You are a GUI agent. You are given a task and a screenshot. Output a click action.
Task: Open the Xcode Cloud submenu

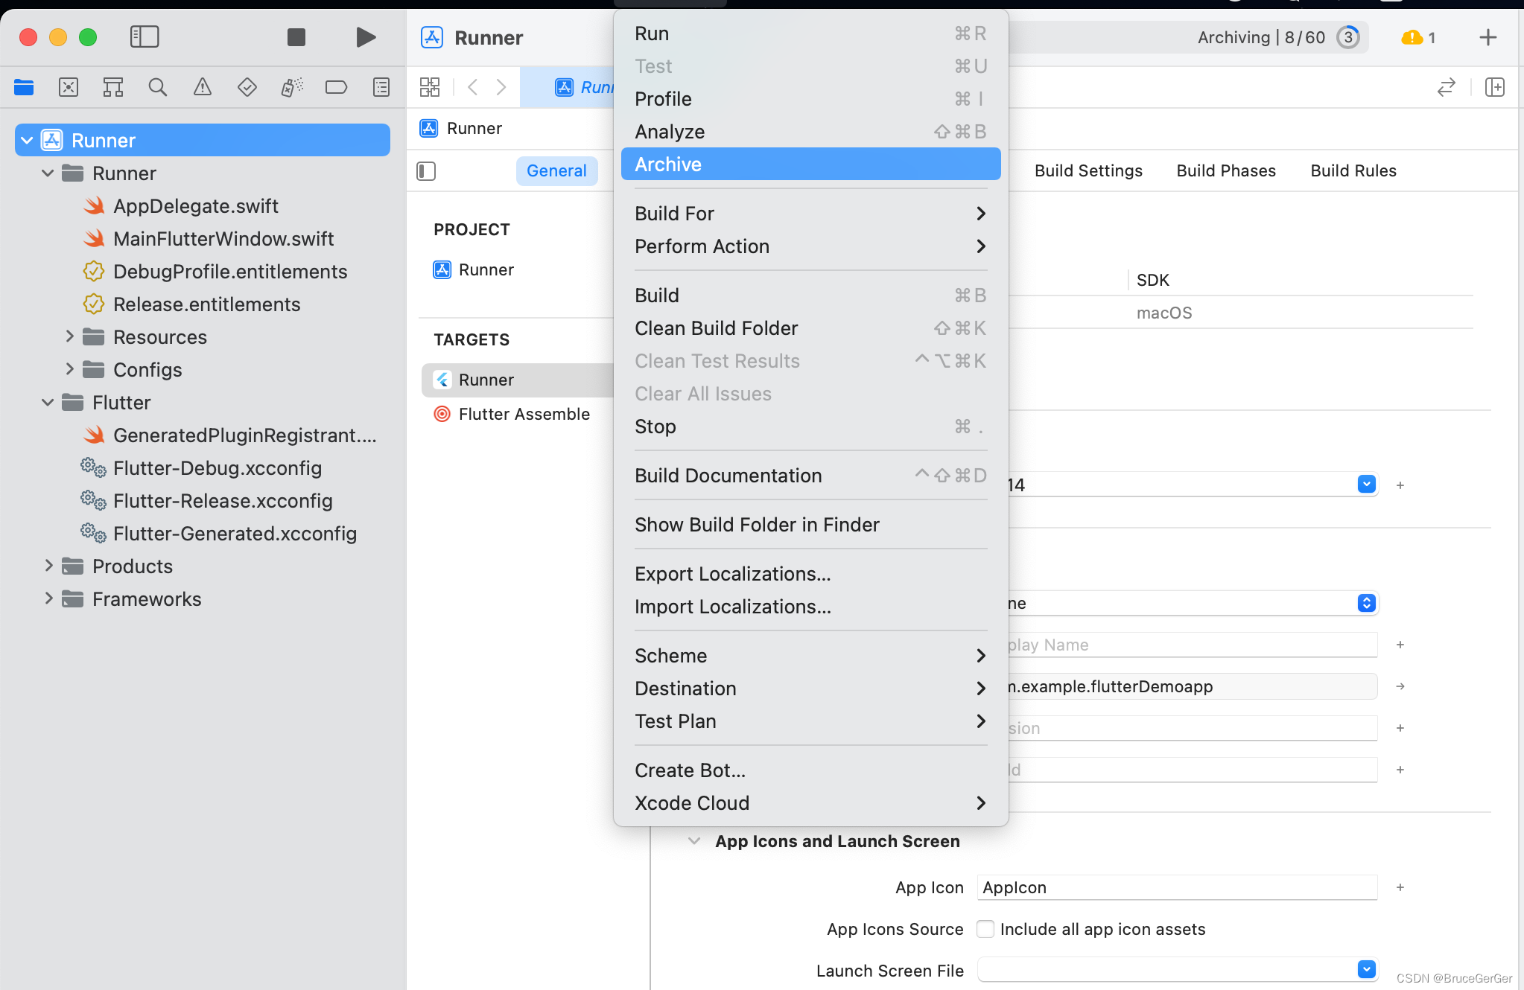coord(810,803)
